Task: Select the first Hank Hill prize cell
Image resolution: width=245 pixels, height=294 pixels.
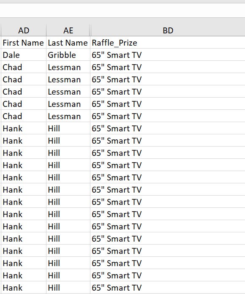Action: pyautogui.click(x=168, y=128)
